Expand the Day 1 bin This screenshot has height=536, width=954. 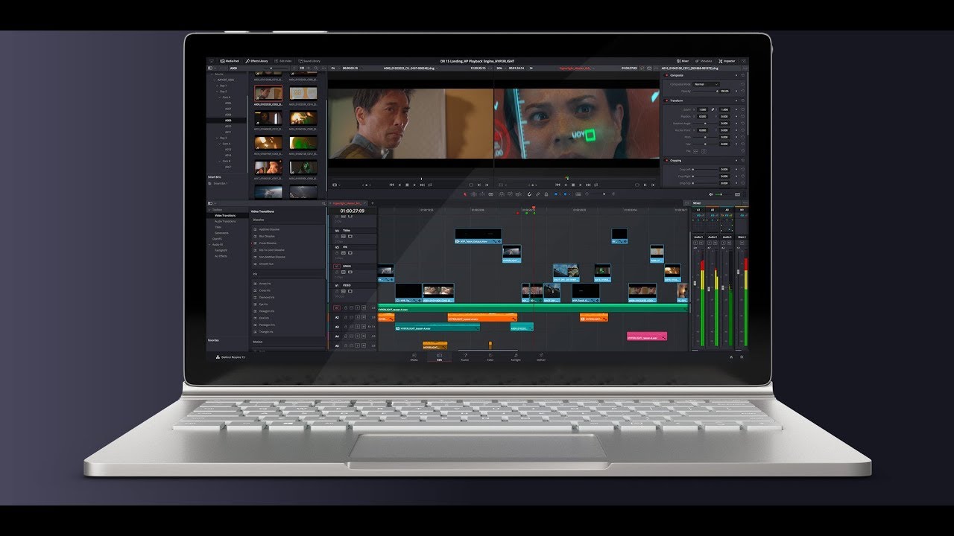216,86
